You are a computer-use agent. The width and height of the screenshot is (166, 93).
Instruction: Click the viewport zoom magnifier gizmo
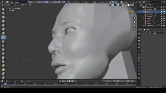click(x=134, y=18)
